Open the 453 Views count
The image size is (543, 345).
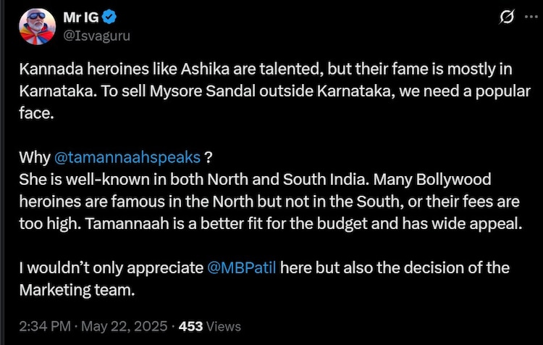click(210, 326)
